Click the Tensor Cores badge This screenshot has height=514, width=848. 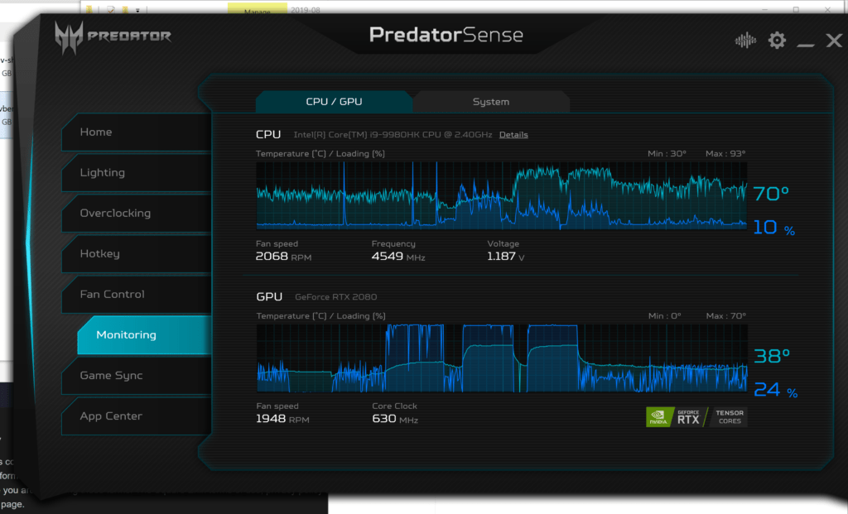coord(729,416)
